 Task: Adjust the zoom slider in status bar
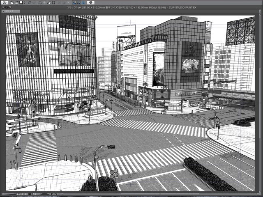(8, 194)
